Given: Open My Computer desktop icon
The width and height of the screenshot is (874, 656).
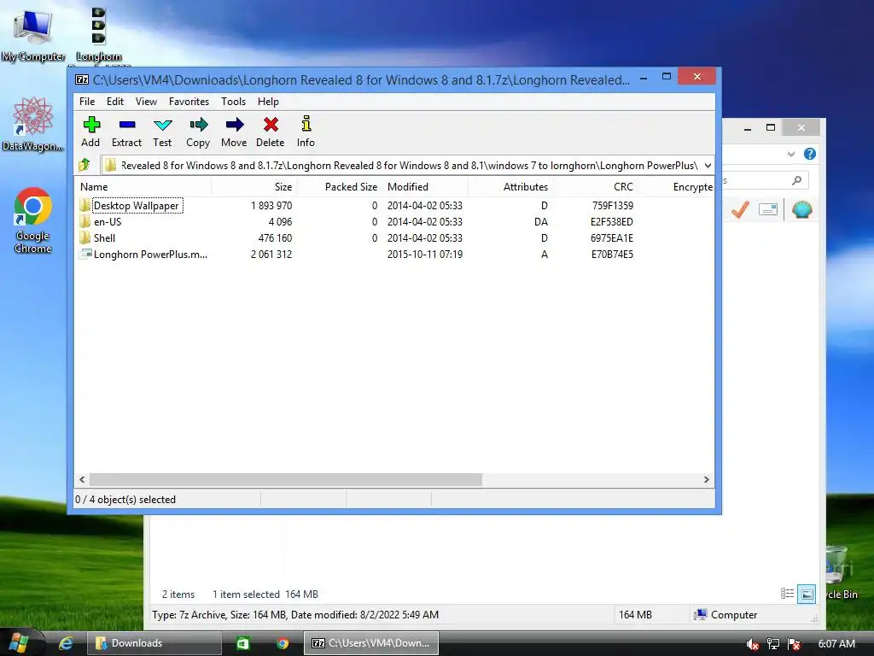Looking at the screenshot, I should pos(33,35).
